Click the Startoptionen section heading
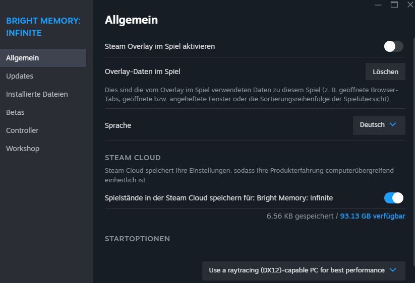This screenshot has width=415, height=283. pos(137,239)
